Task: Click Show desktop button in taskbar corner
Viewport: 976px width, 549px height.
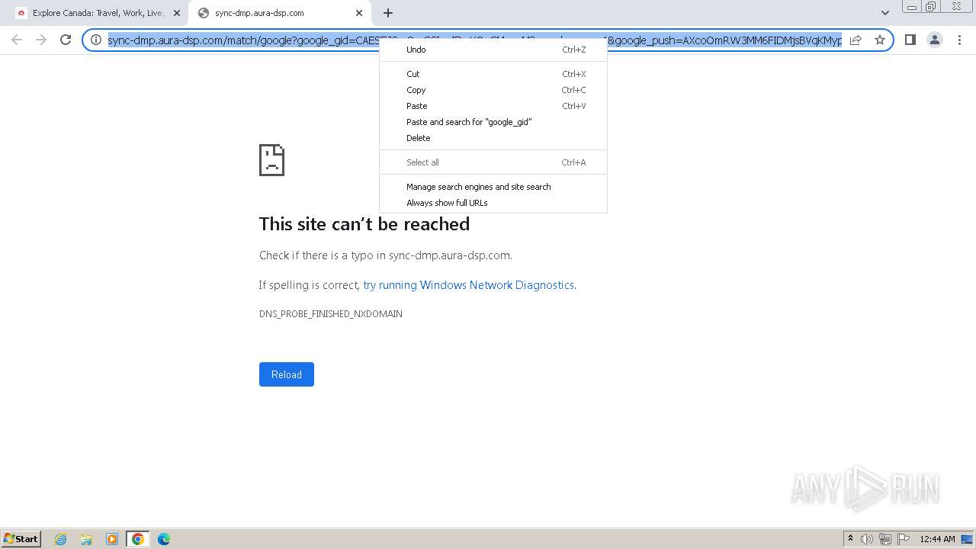Action: tap(967, 539)
